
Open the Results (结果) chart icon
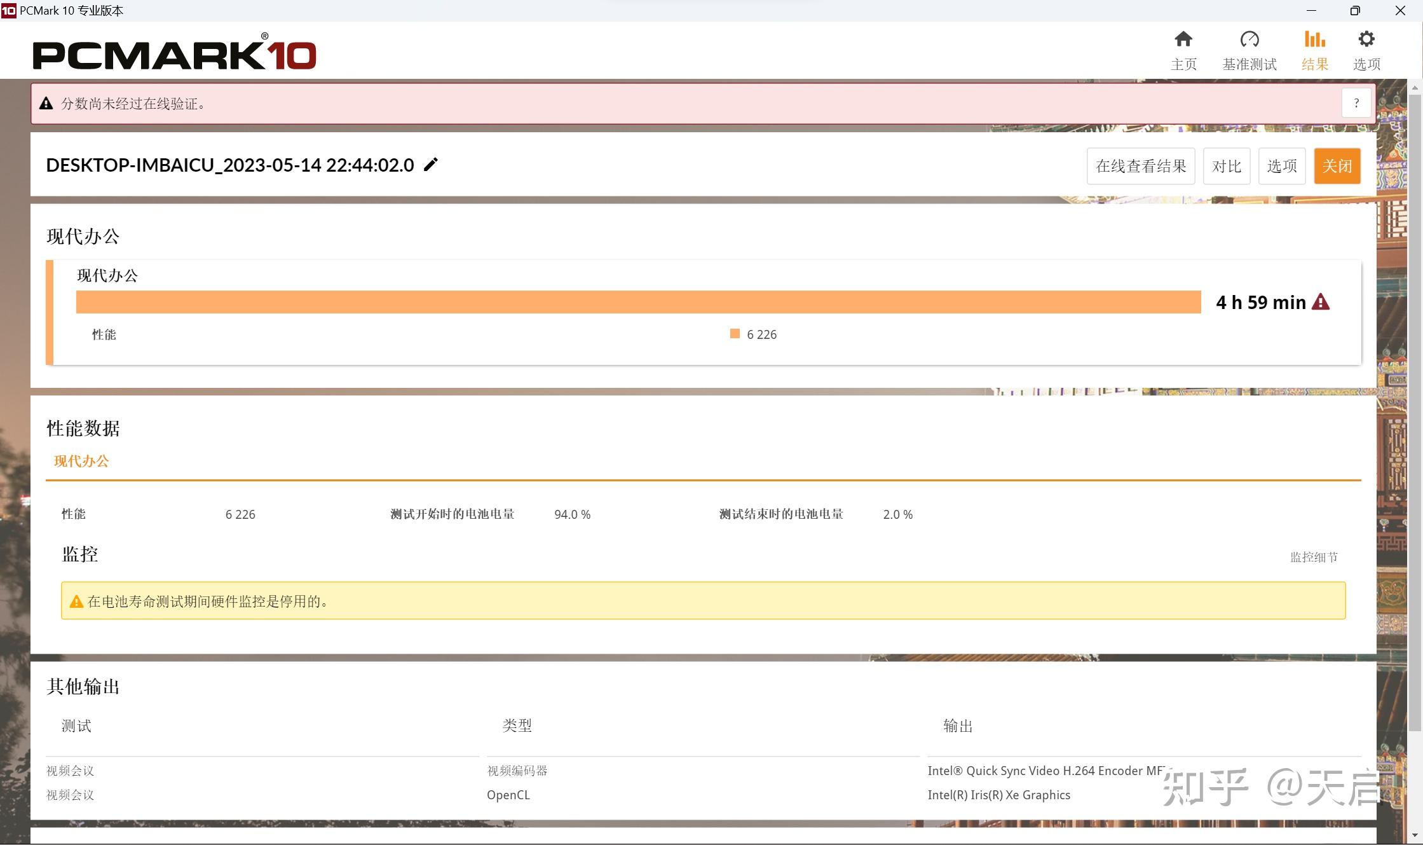[x=1314, y=40]
